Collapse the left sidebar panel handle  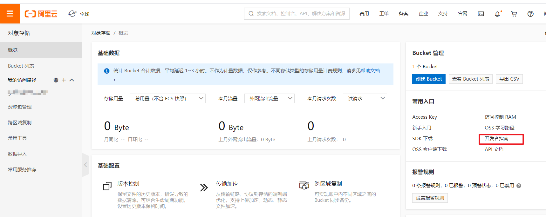coord(85,165)
